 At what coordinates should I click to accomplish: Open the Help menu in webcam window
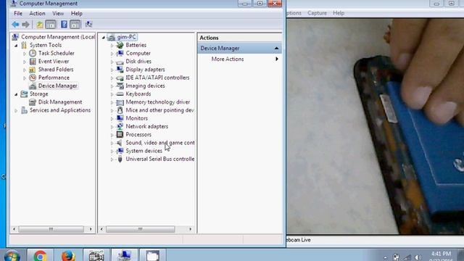tap(339, 13)
